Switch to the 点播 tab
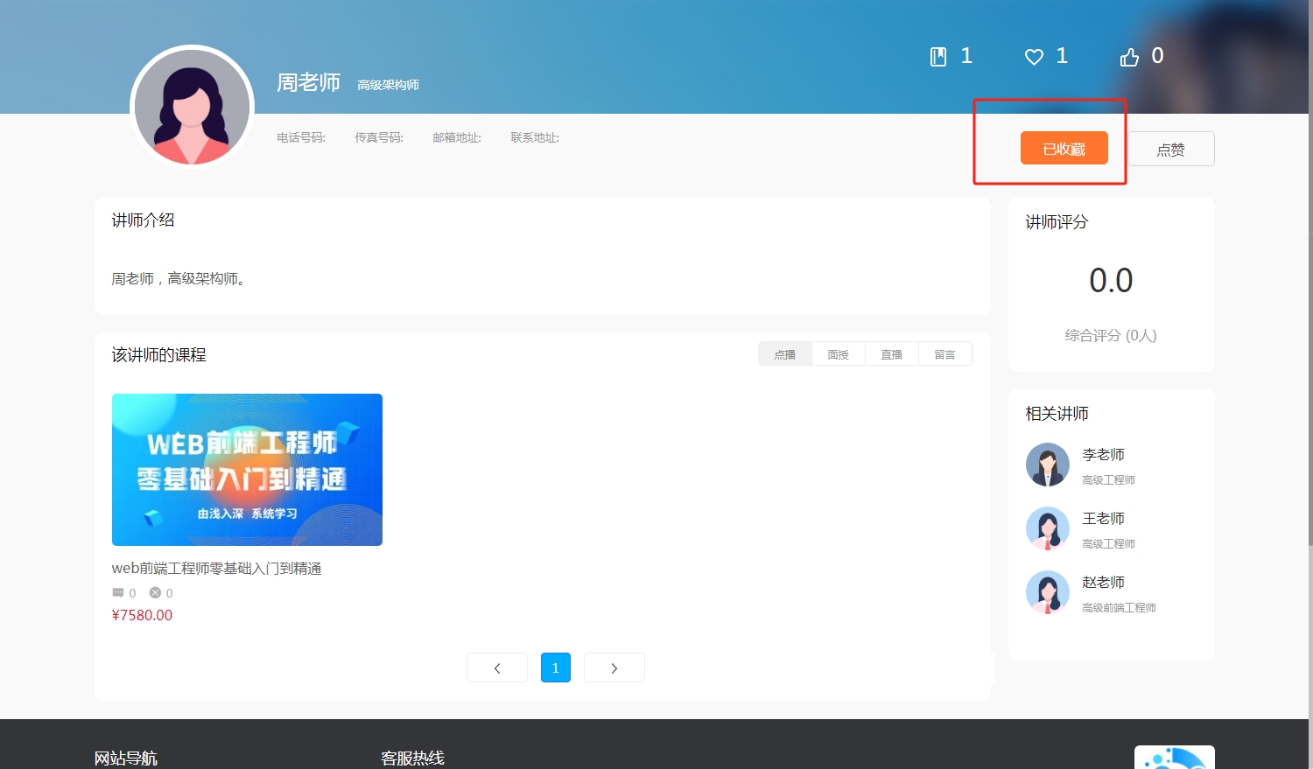Viewport: 1313px width, 769px height. coord(785,354)
